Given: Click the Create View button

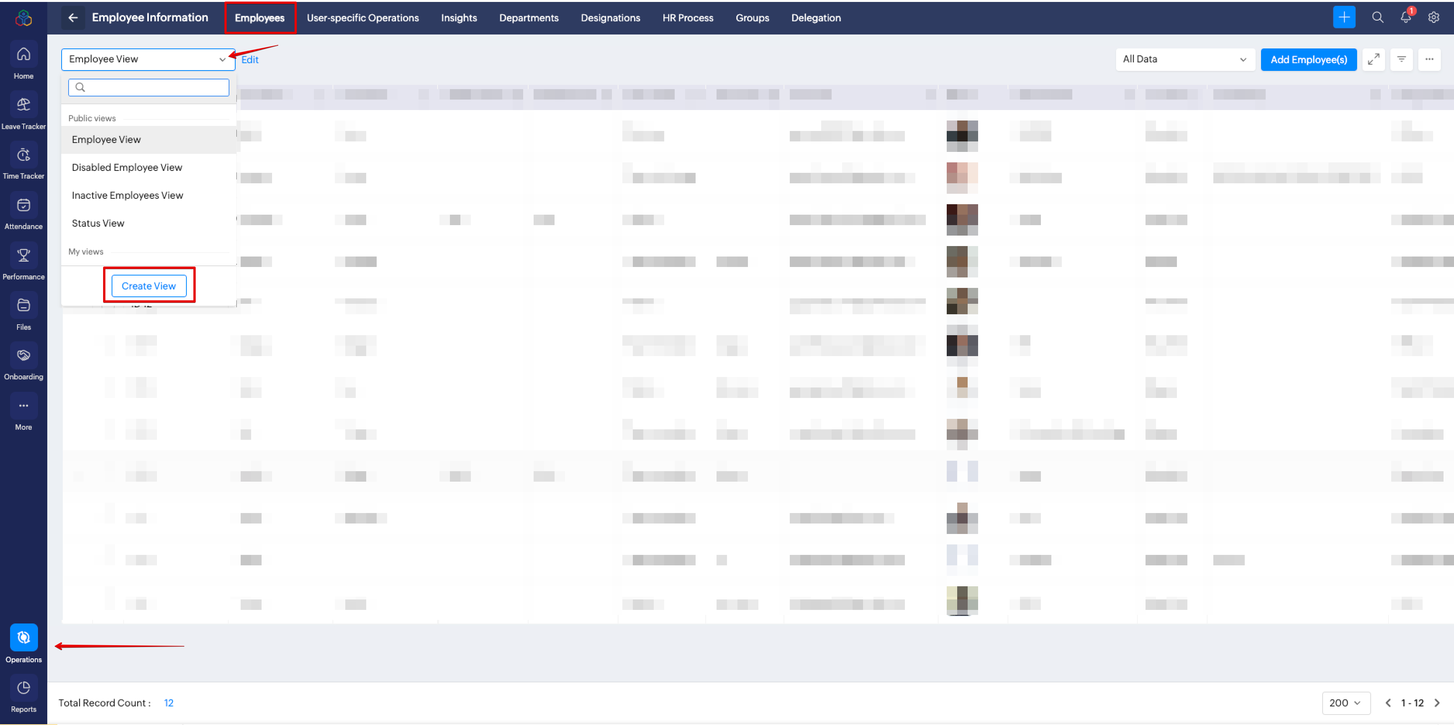Looking at the screenshot, I should coord(148,286).
